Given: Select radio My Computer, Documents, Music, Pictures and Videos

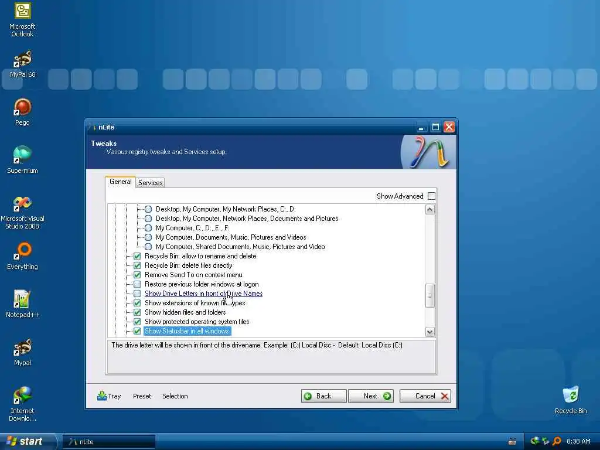Looking at the screenshot, I should tap(148, 237).
